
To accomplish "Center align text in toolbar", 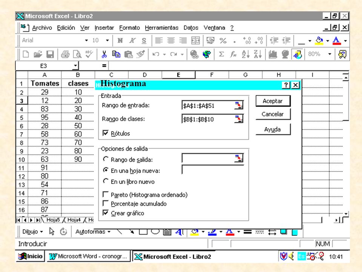I will pos(171,40).
